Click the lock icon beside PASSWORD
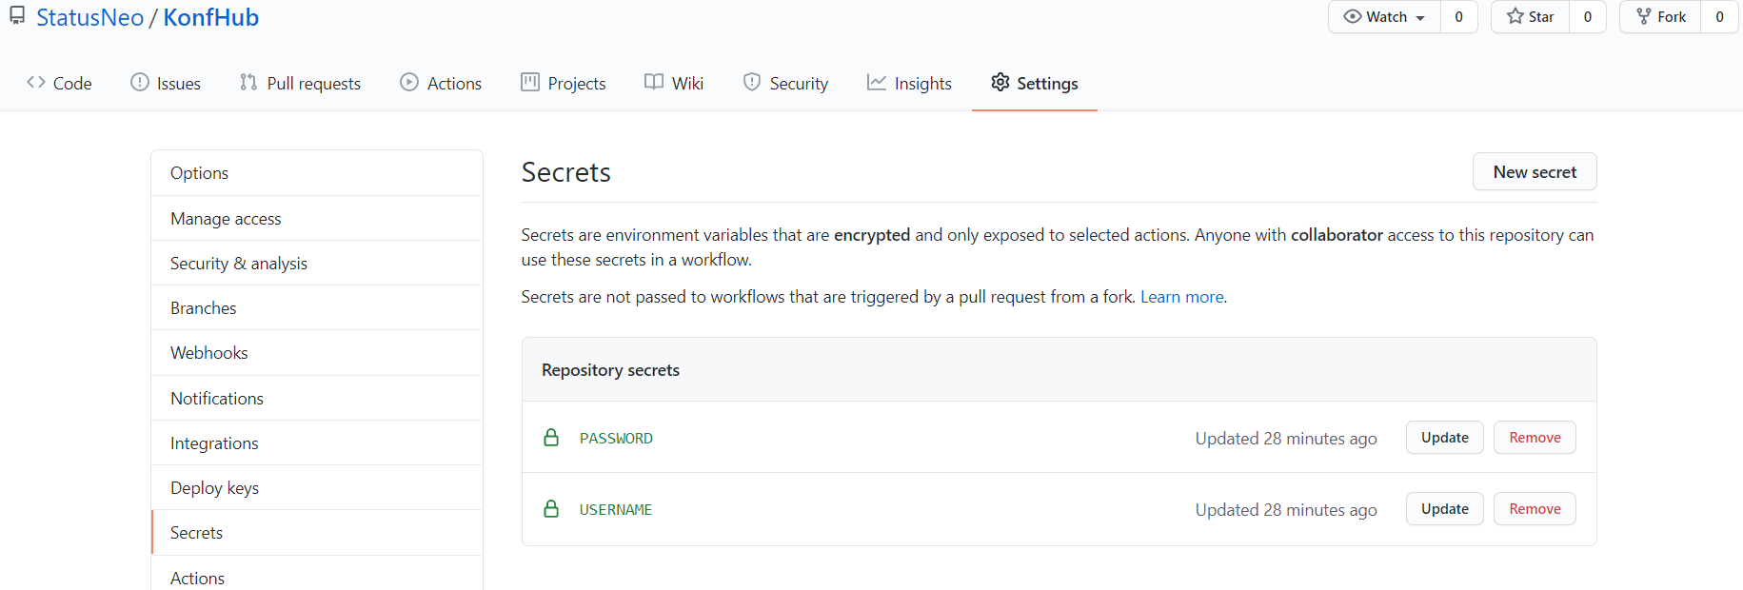Viewport: 1743px width, 590px height. (551, 438)
